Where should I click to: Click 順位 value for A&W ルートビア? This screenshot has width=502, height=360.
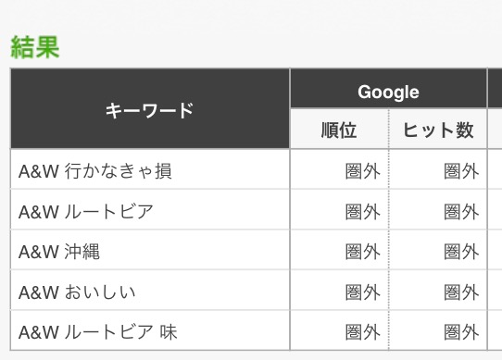pos(362,212)
